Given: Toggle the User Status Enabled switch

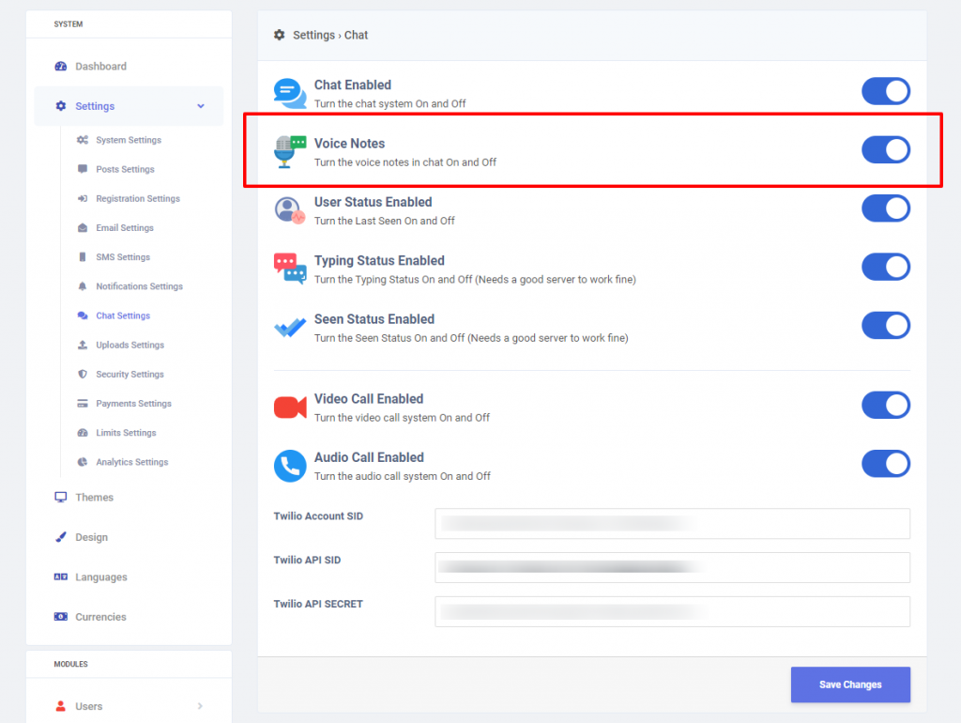Looking at the screenshot, I should coord(886,208).
